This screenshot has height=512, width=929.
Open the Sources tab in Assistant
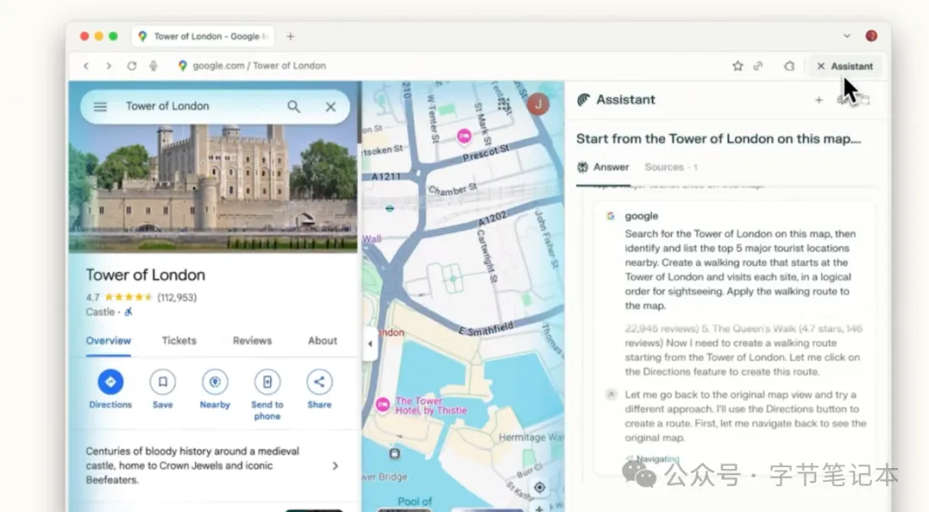[x=671, y=167]
